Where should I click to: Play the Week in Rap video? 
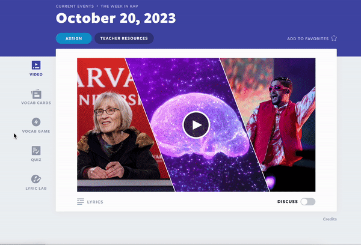coord(196,125)
